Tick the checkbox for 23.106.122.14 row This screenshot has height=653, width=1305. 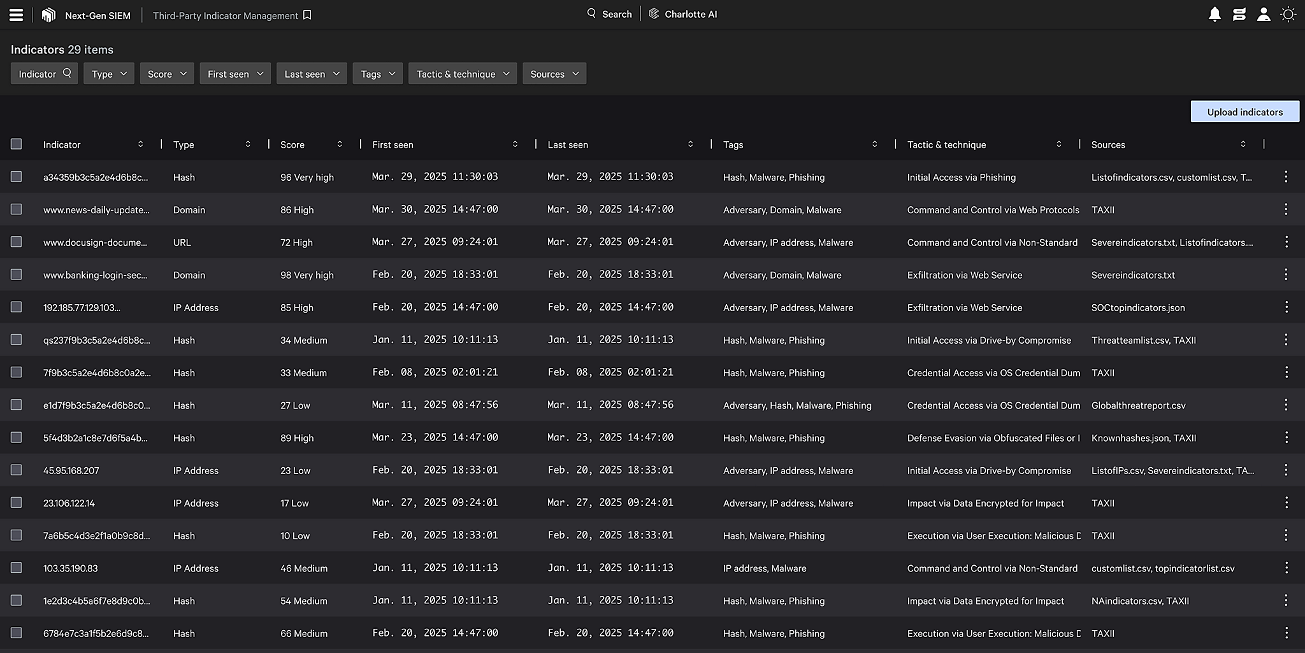(17, 503)
